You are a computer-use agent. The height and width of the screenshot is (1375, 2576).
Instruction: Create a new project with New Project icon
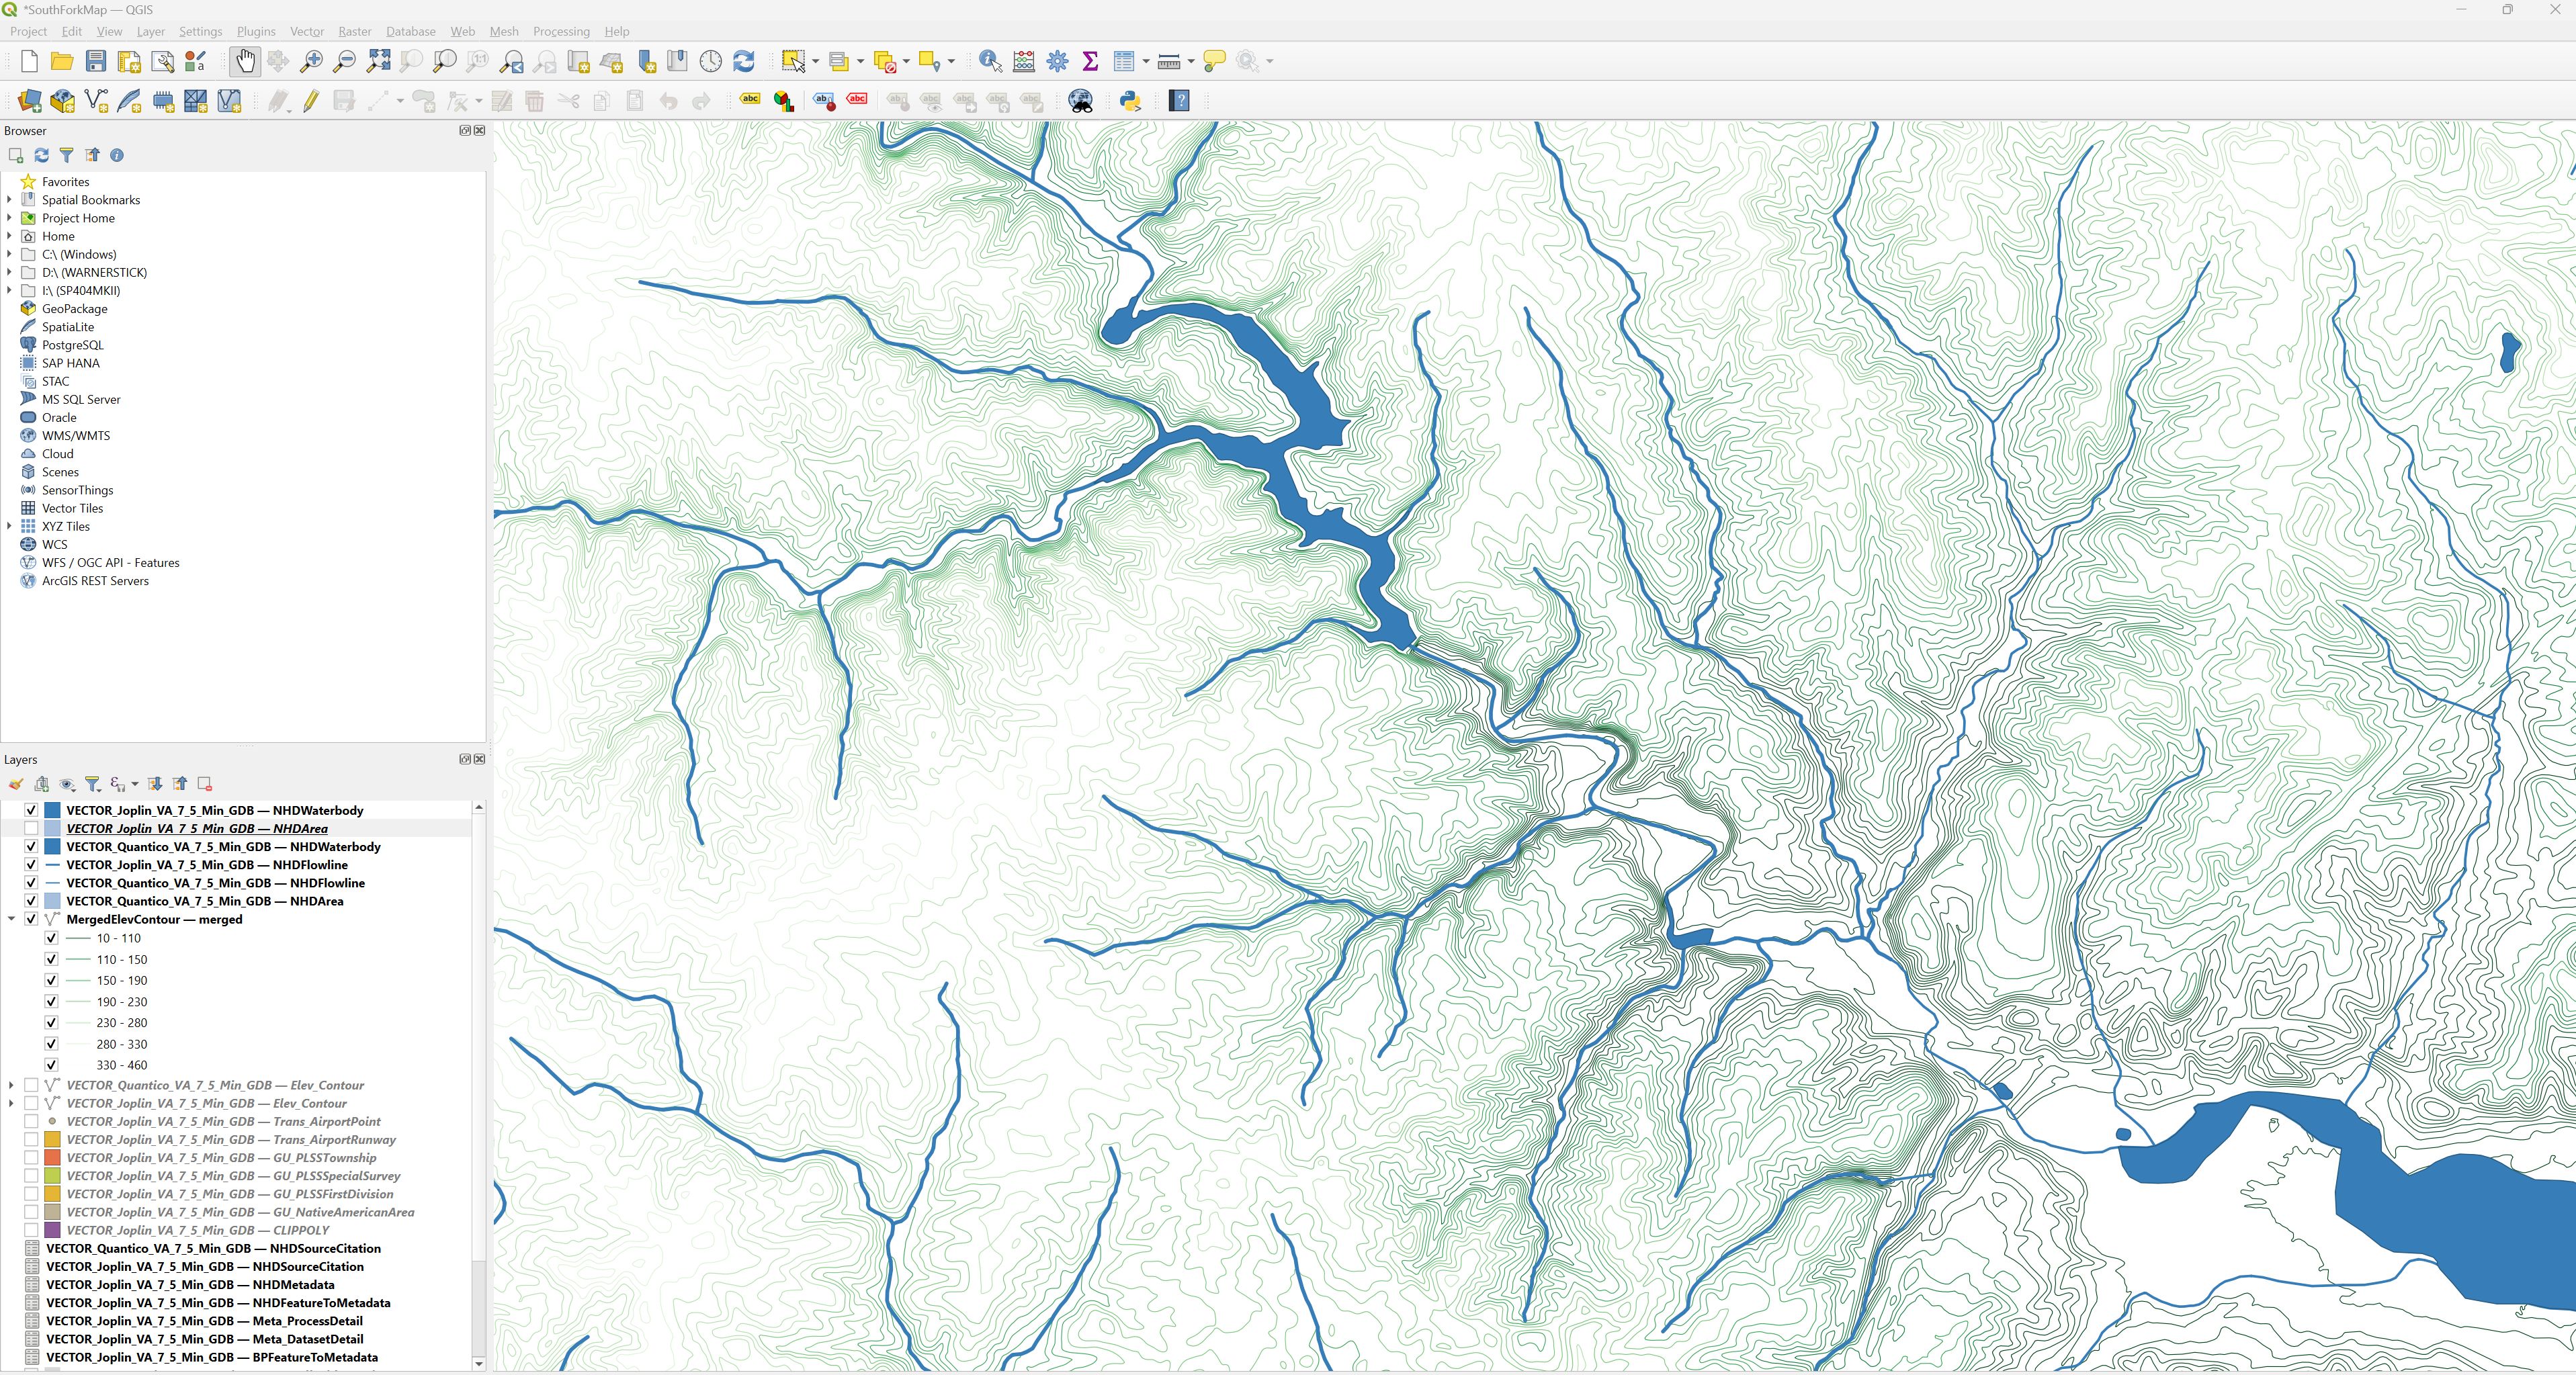pos(29,62)
